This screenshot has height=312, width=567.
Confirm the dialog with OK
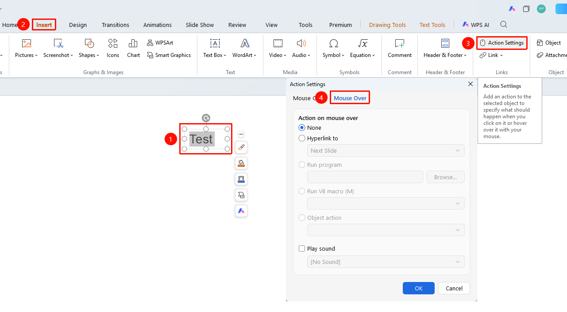click(419, 288)
